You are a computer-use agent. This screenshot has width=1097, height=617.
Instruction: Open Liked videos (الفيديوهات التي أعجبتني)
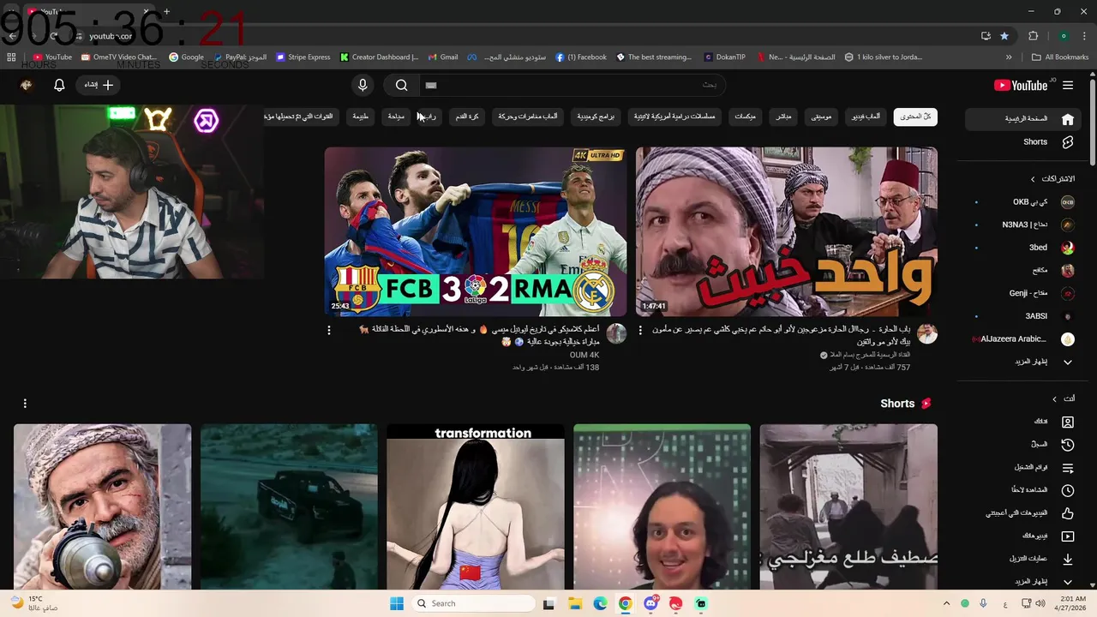[1023, 513]
